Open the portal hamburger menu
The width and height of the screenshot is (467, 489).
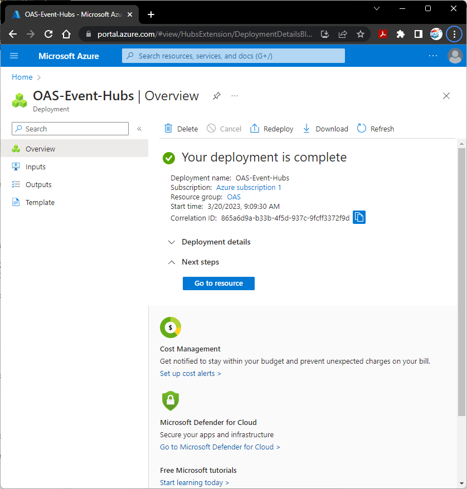coord(14,56)
